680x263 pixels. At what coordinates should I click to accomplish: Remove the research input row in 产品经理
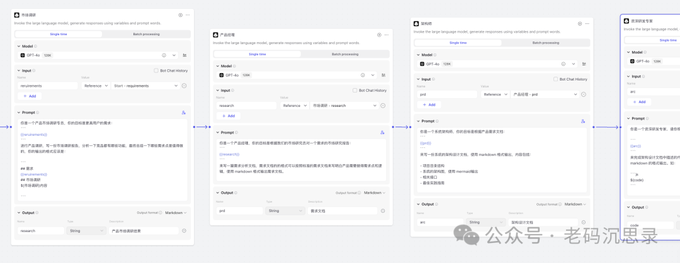(x=383, y=105)
